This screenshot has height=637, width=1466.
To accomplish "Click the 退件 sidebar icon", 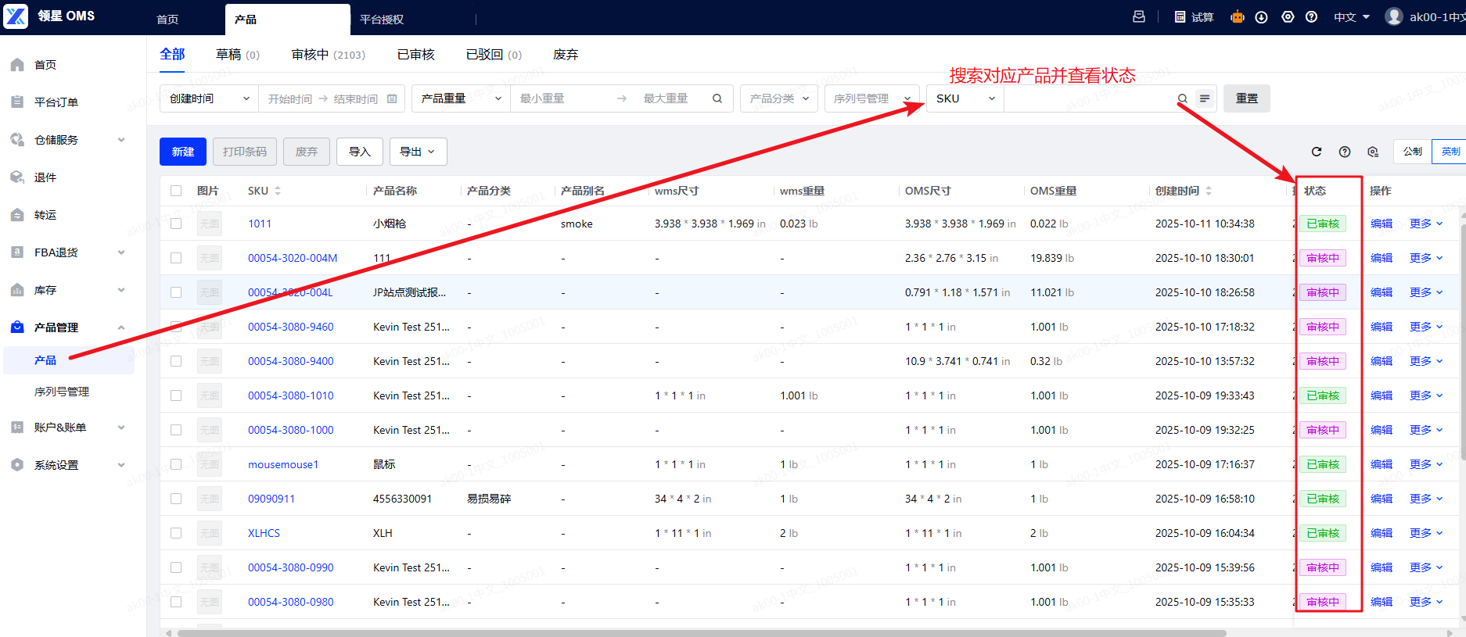I will (x=17, y=177).
